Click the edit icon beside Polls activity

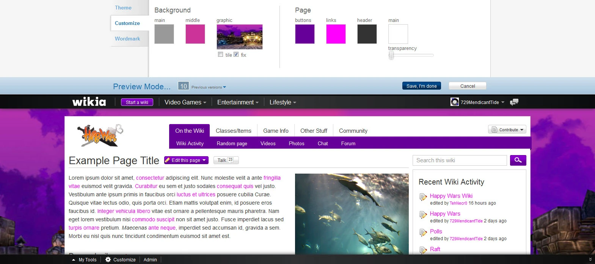(x=423, y=233)
